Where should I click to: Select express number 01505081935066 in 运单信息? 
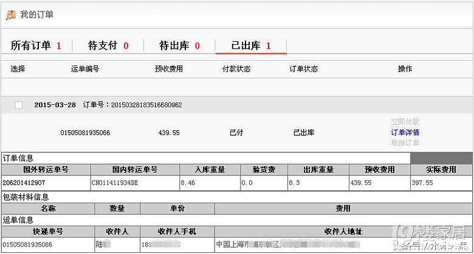27,245
